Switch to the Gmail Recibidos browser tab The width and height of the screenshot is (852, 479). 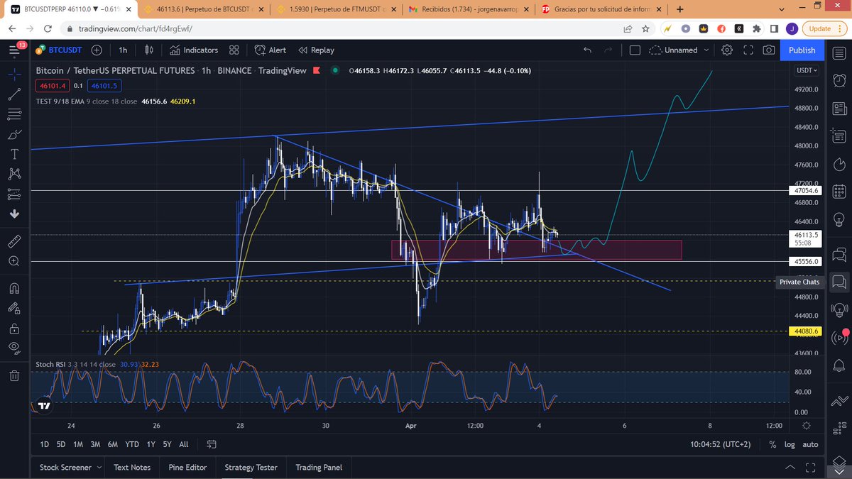(x=467, y=9)
